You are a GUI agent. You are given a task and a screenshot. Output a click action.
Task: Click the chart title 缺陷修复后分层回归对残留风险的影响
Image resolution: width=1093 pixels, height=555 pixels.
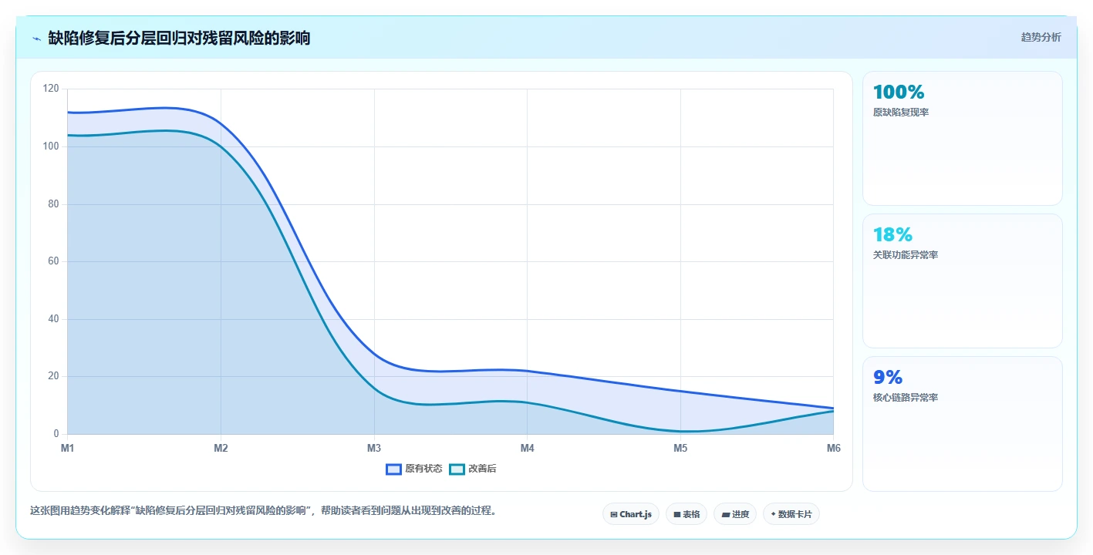(179, 38)
